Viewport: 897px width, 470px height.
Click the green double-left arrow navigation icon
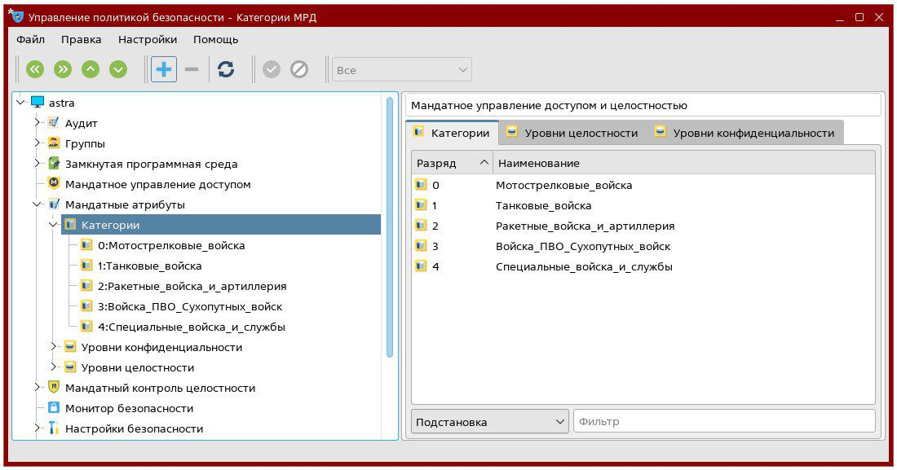pos(35,70)
